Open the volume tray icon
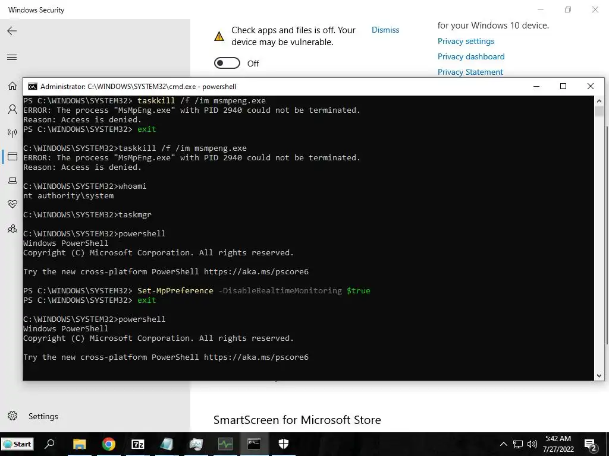 click(532, 444)
